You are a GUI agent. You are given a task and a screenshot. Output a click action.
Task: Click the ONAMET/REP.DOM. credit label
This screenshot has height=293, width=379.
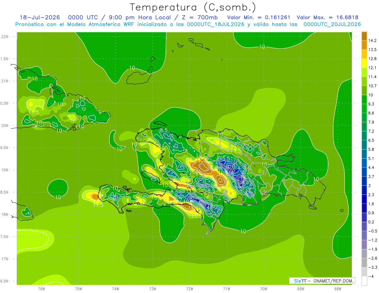[x=333, y=281]
